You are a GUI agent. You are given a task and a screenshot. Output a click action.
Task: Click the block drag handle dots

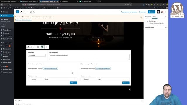pos(31,47)
